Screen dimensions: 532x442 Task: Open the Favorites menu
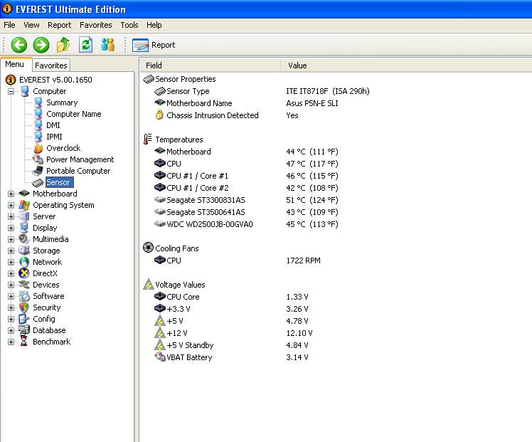pos(96,25)
